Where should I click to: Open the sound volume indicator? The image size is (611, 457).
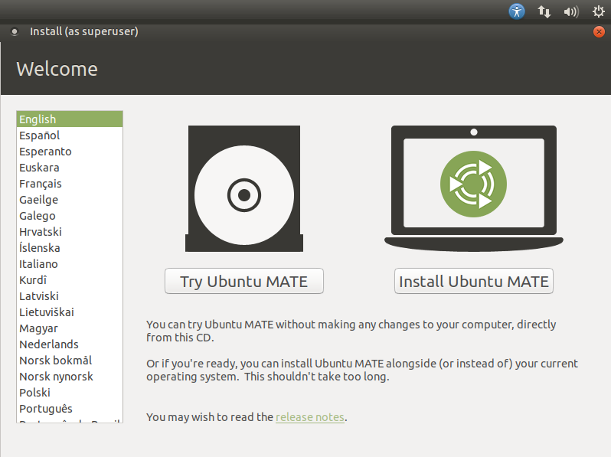tap(571, 11)
